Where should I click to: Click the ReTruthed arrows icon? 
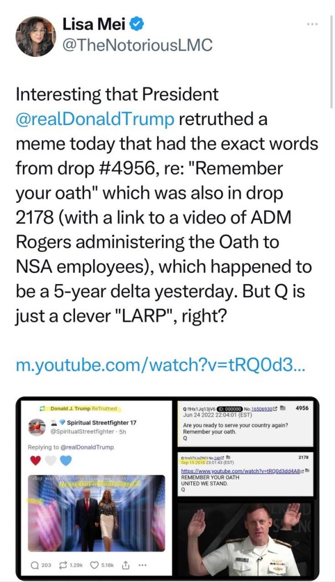click(42, 408)
